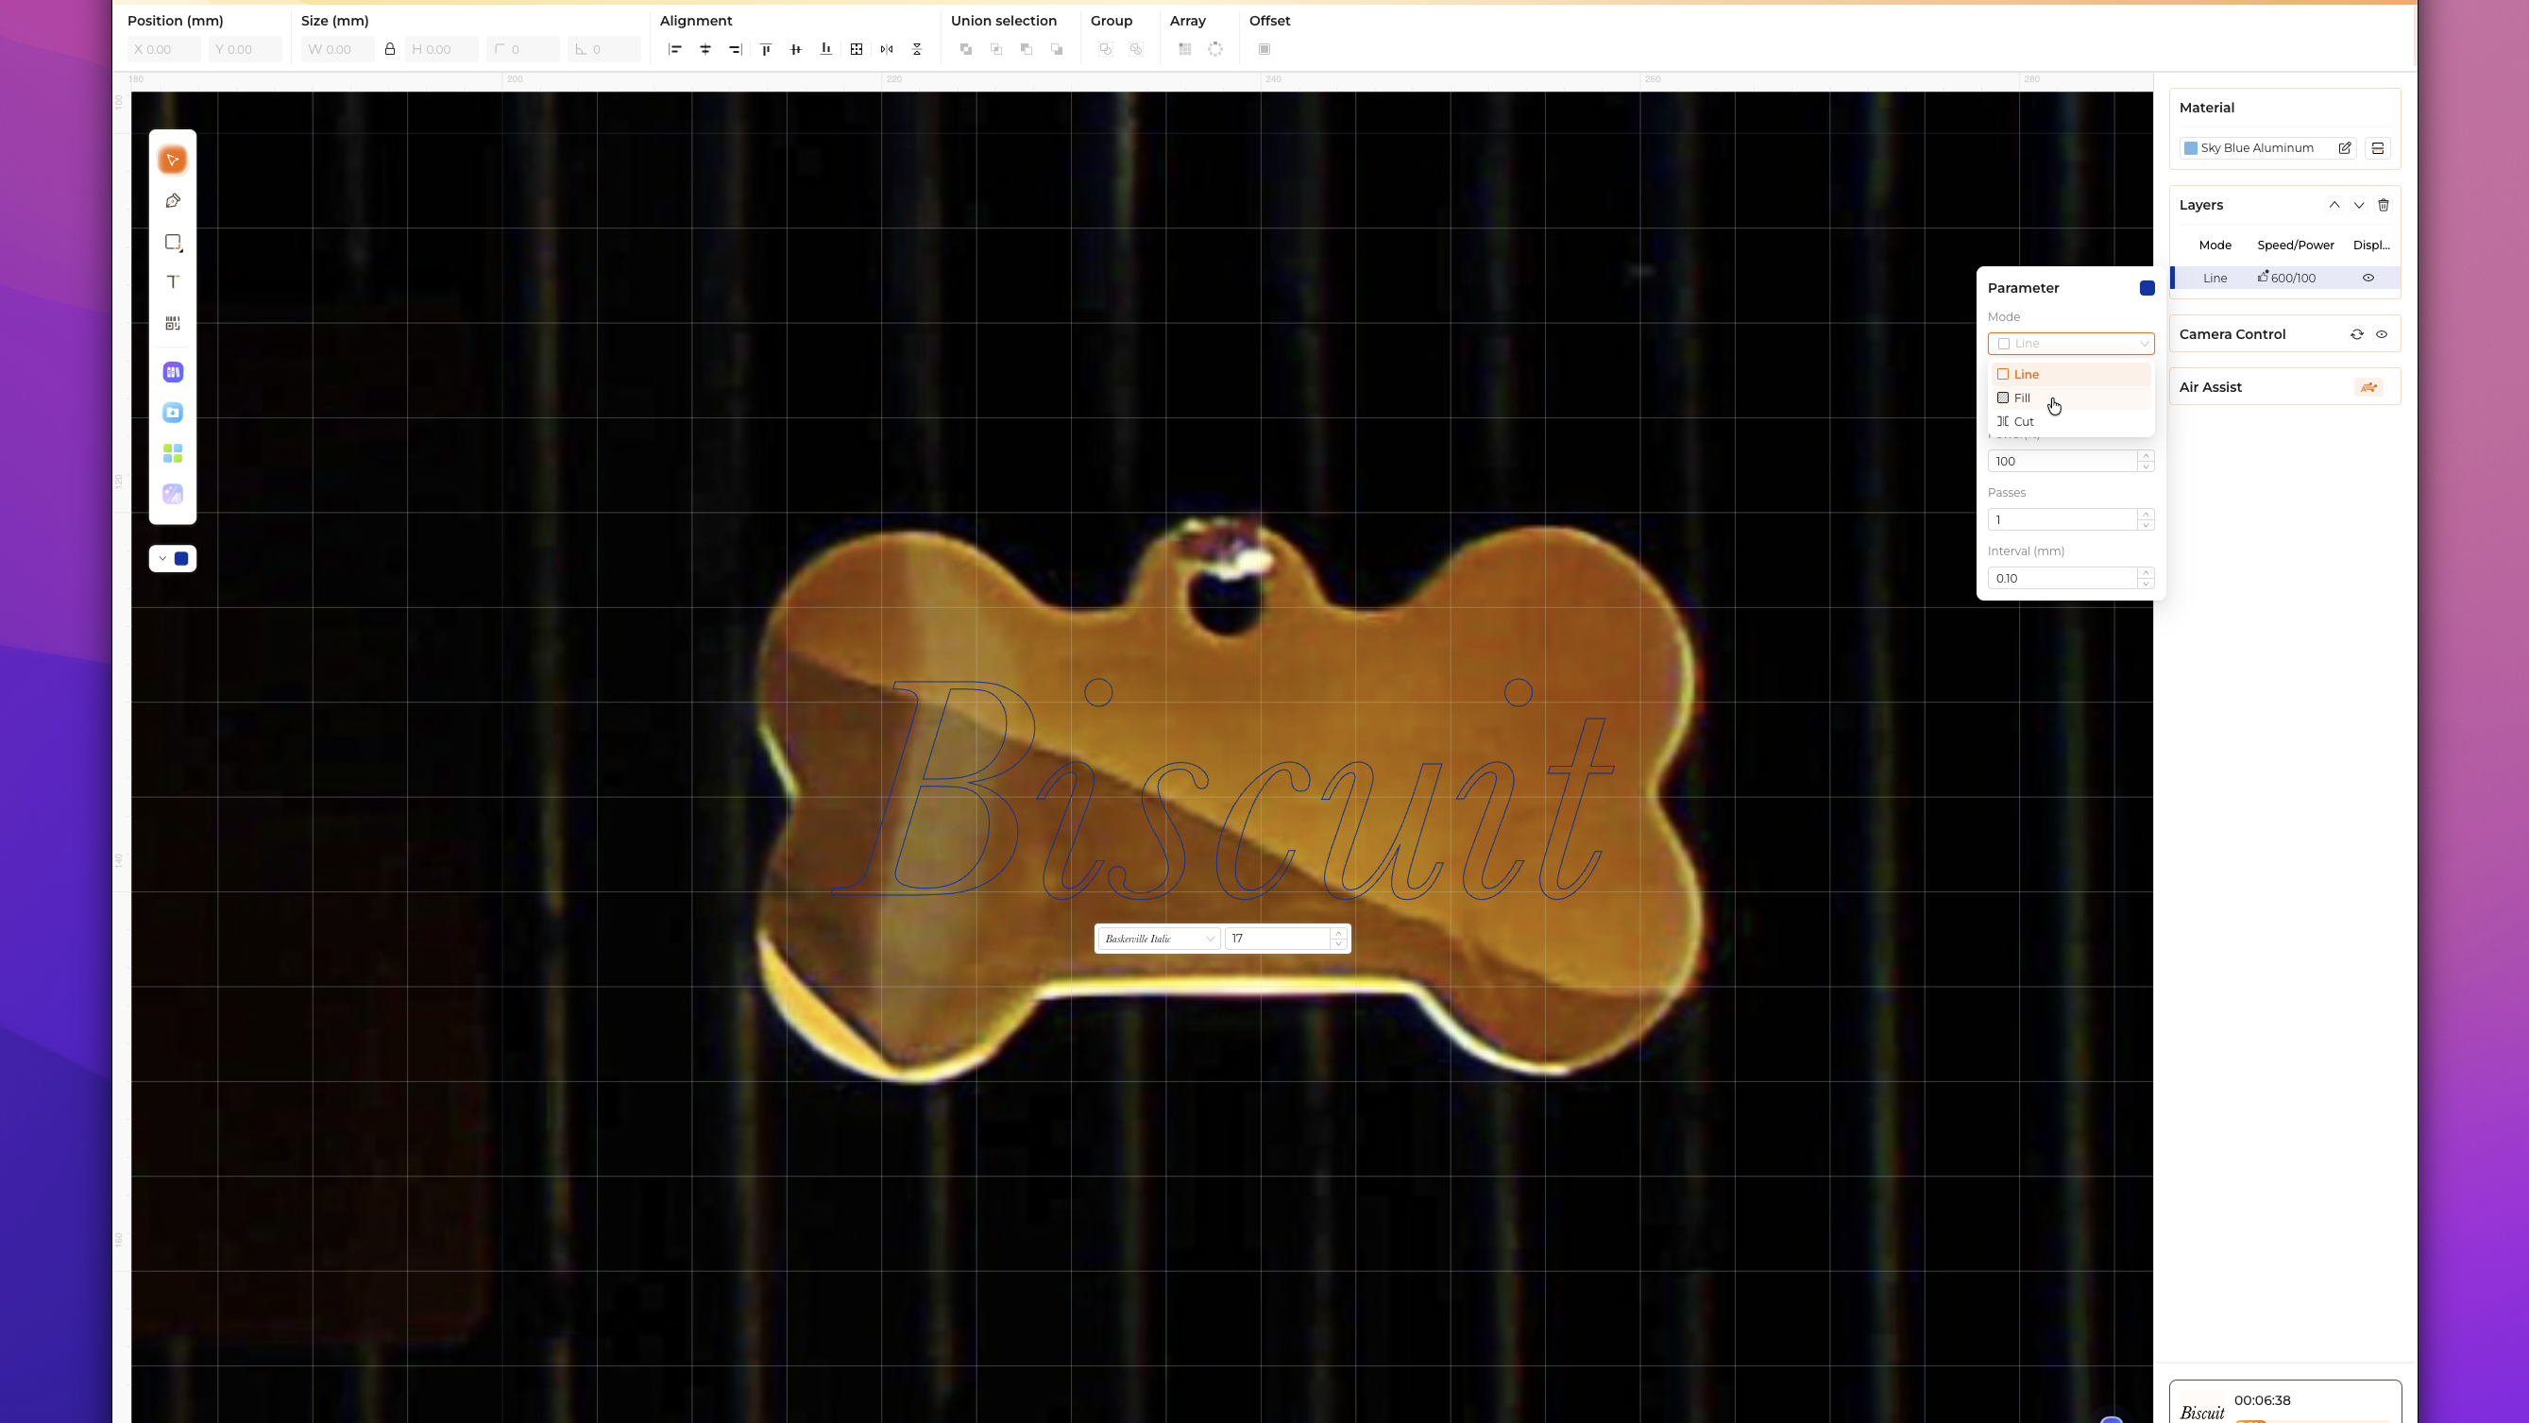The image size is (2529, 1423).
Task: Open the Mode dropdown in Parameter panel
Action: [2069, 344]
